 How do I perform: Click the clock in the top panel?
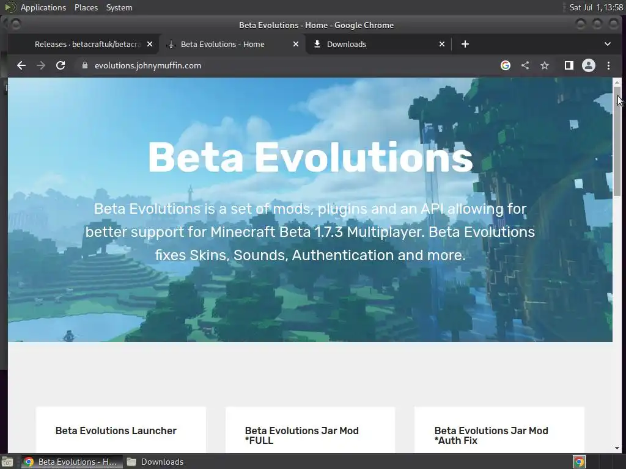pos(596,7)
